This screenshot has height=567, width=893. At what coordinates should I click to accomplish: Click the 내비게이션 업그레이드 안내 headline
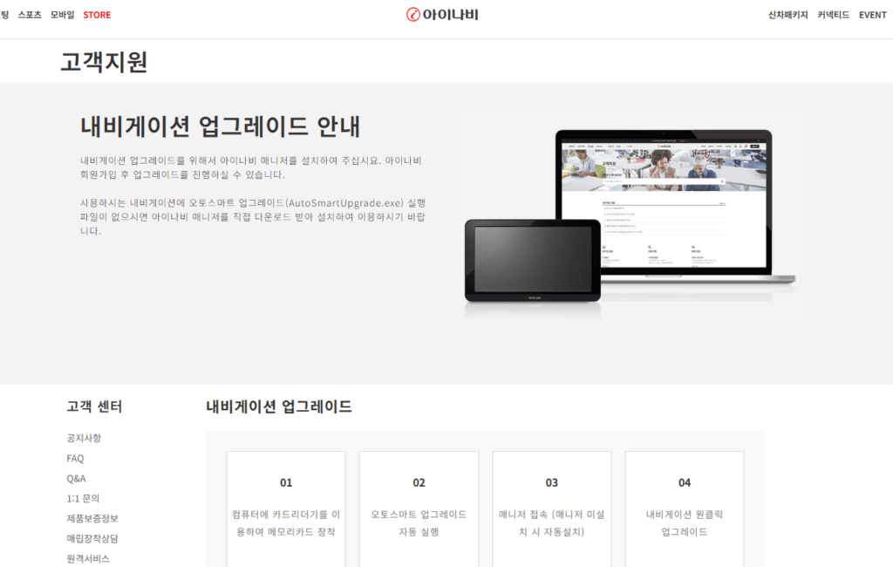(x=221, y=126)
